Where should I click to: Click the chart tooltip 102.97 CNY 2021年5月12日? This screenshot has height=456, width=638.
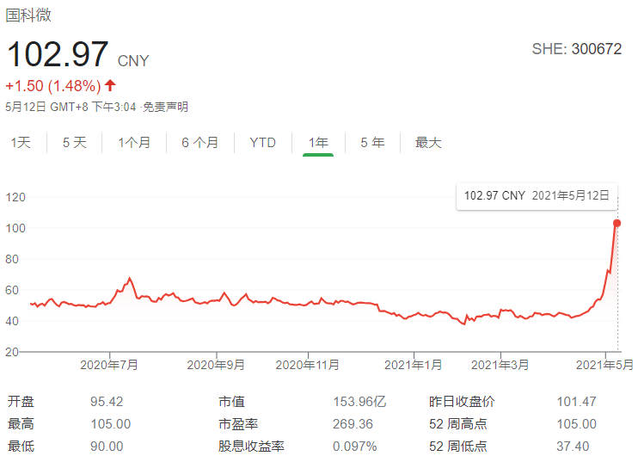(x=537, y=196)
